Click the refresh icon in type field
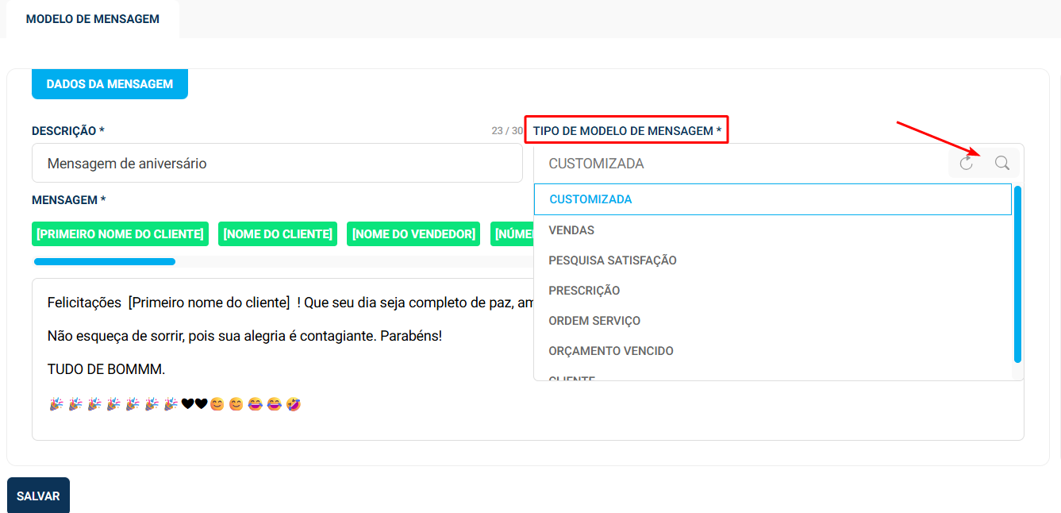 click(x=966, y=164)
